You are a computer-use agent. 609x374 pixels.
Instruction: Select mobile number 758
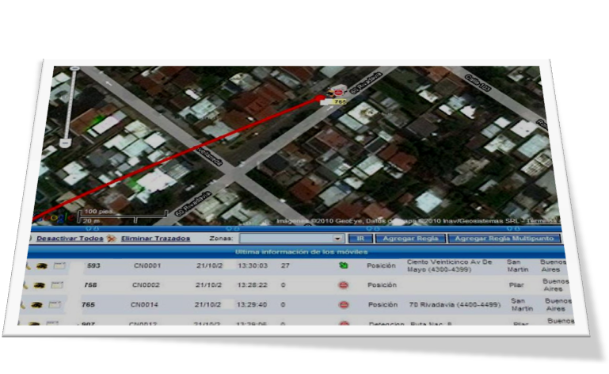tap(90, 285)
